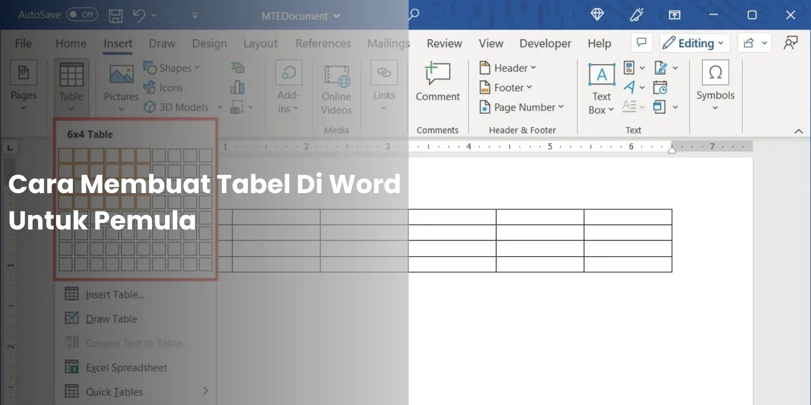The image size is (811, 405).
Task: Go to the Design tab
Action: [x=210, y=43]
